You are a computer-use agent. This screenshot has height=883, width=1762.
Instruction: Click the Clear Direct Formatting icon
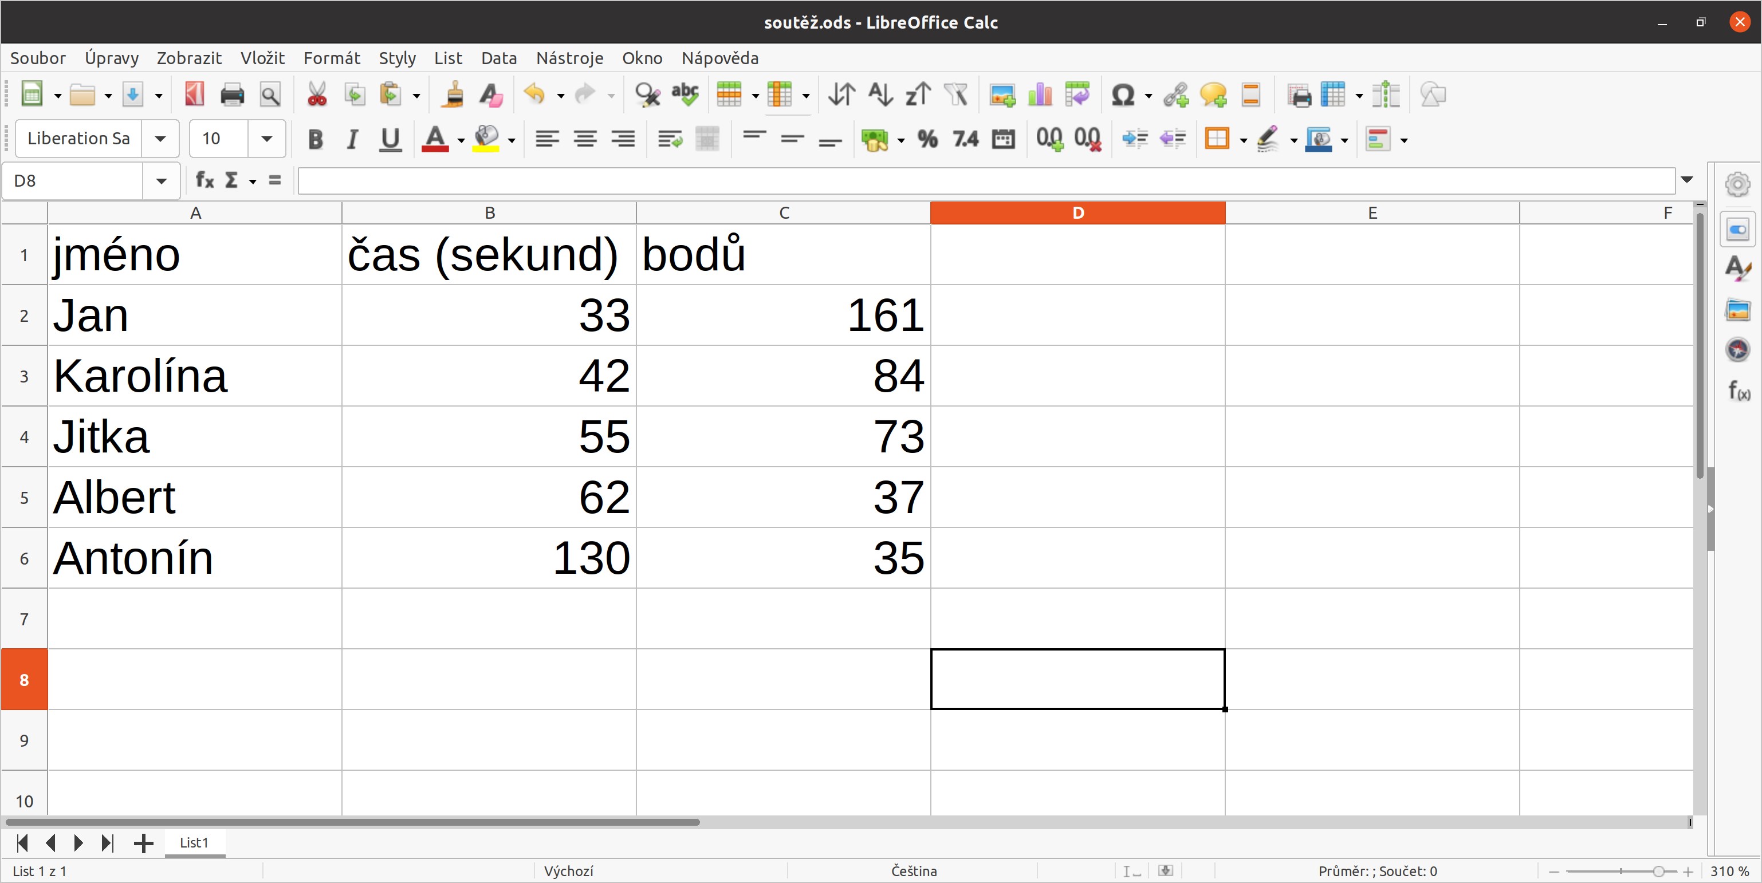(491, 94)
